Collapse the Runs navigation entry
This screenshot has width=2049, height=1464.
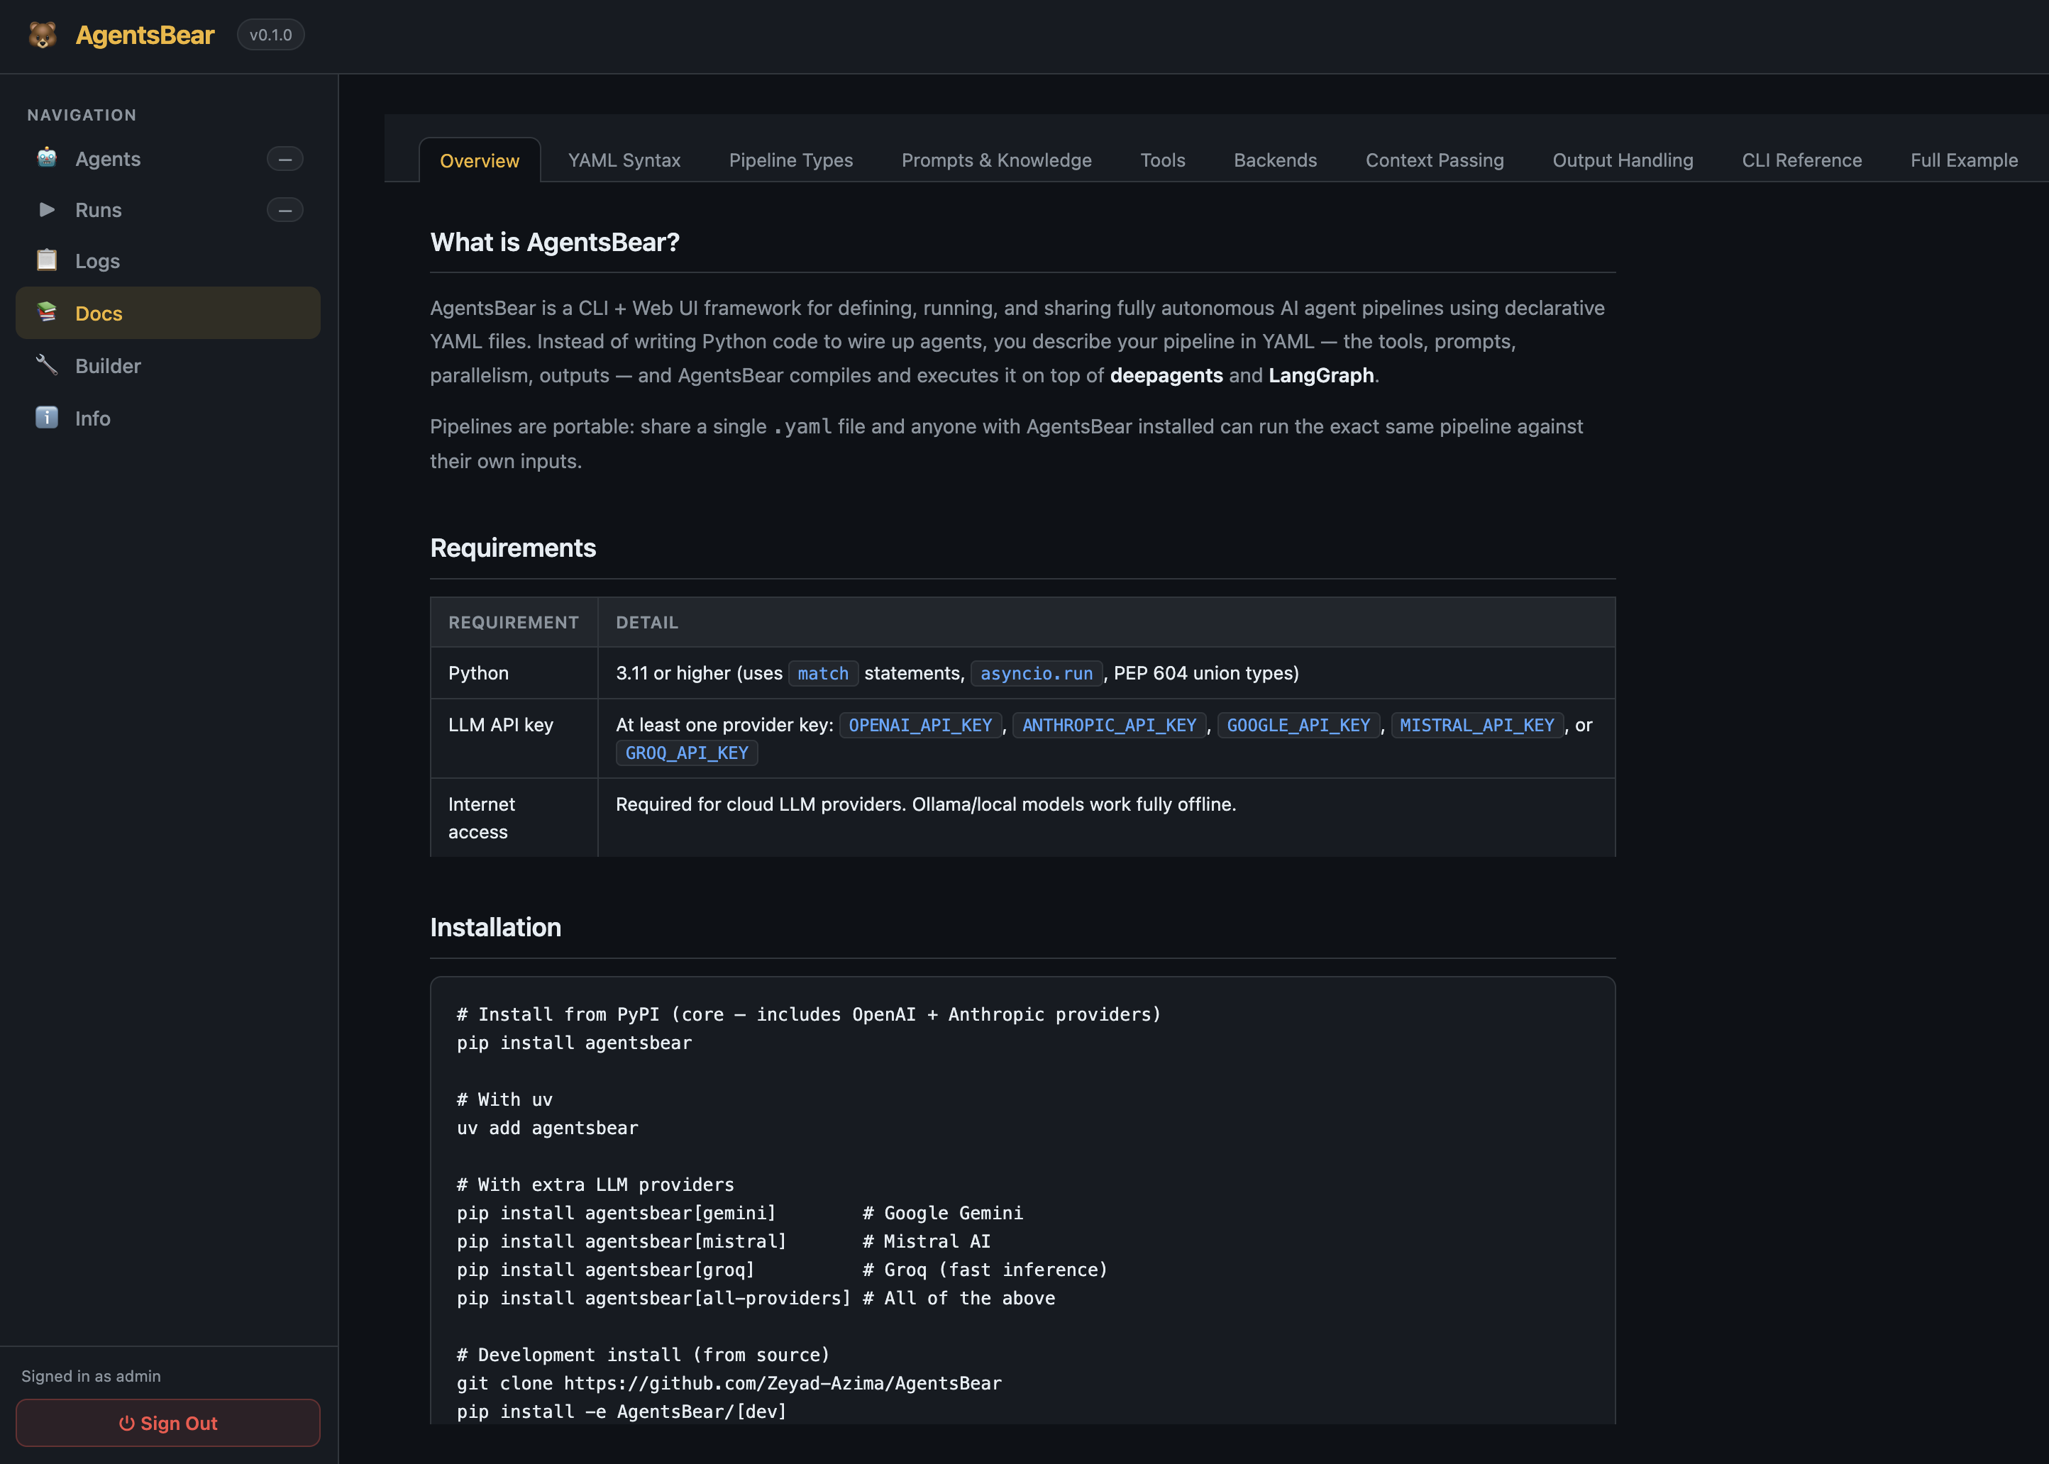(x=284, y=209)
